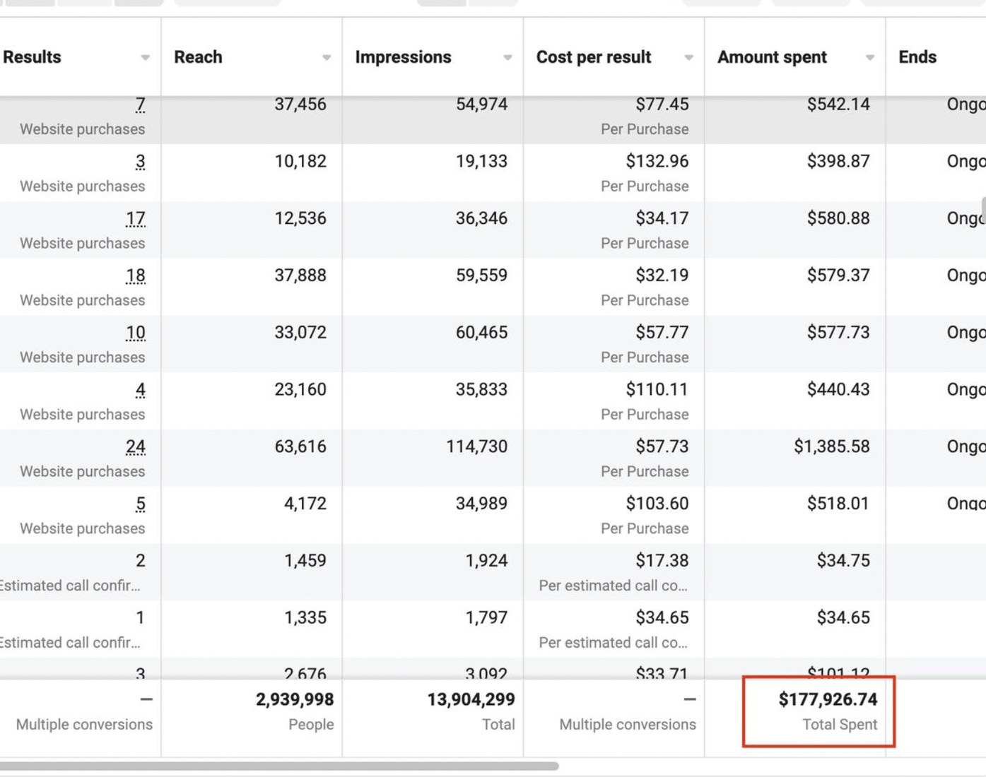Open the Amount spent dropdown arrow

coord(870,58)
